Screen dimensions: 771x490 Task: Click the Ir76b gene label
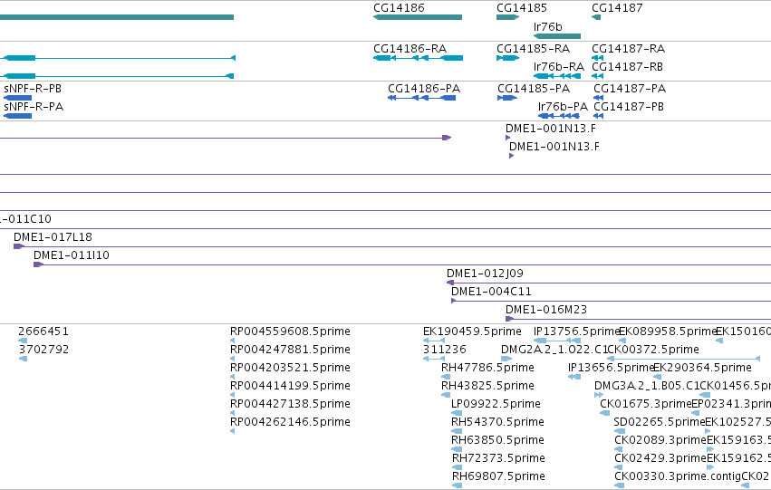click(x=548, y=26)
